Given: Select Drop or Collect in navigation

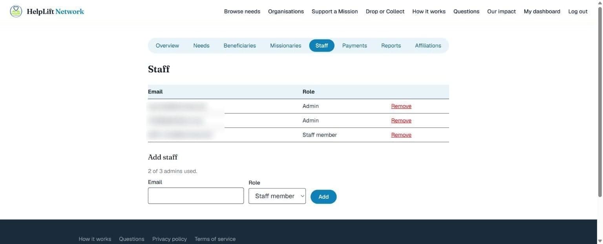Looking at the screenshot, I should pos(385,11).
